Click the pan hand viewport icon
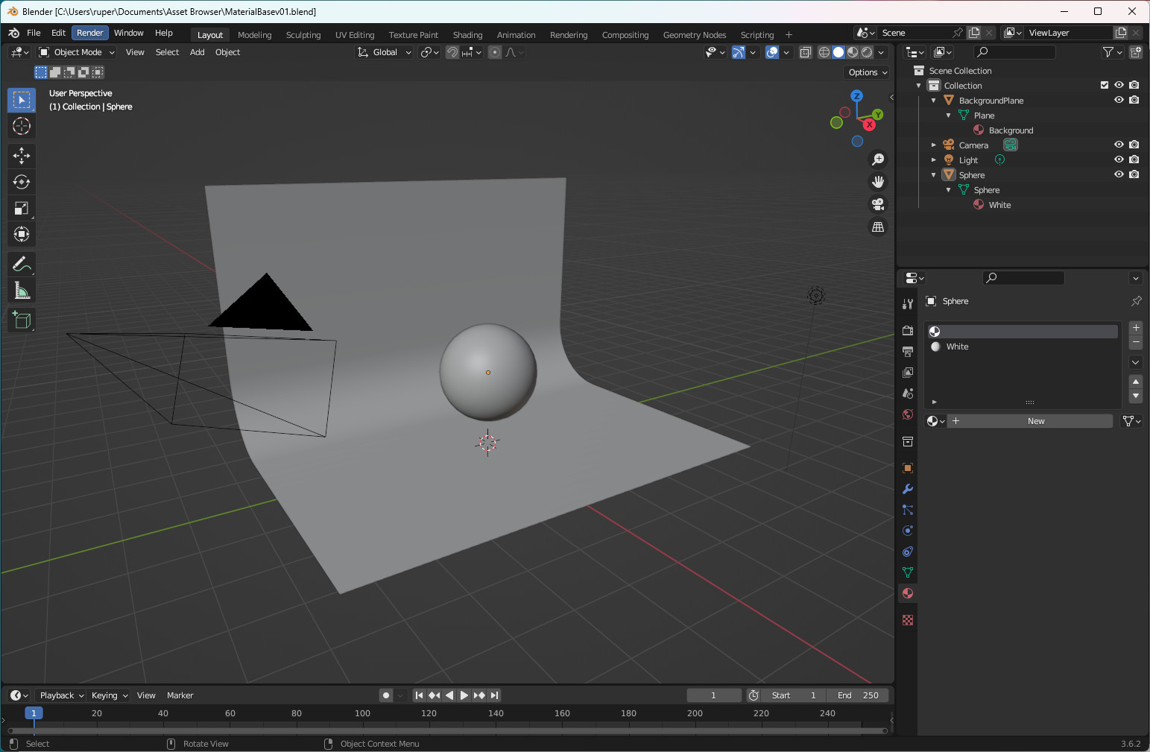 (x=878, y=182)
